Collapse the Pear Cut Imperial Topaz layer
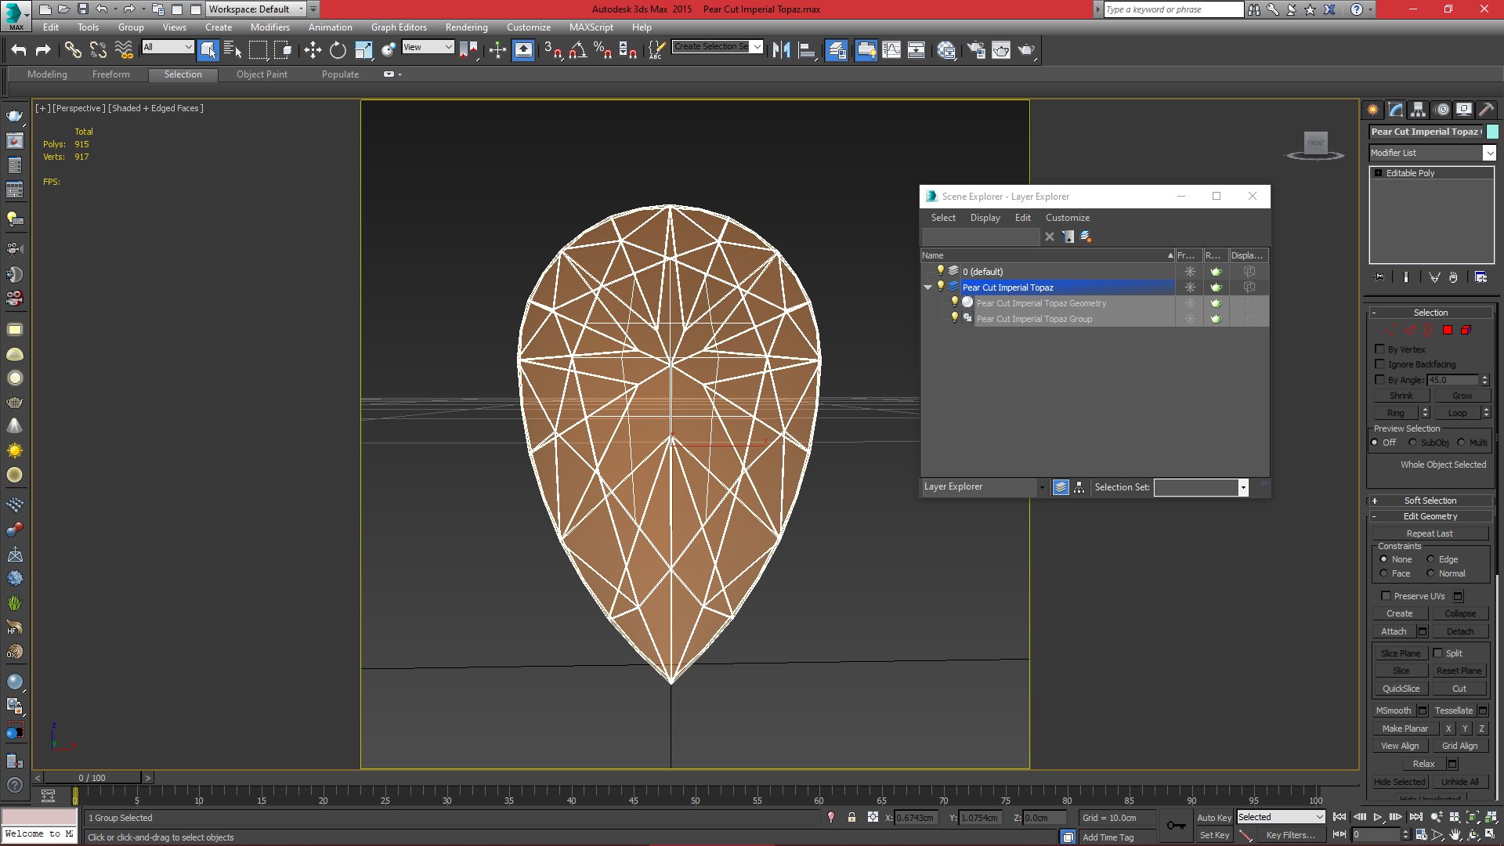The height and width of the screenshot is (846, 1504). (x=928, y=287)
